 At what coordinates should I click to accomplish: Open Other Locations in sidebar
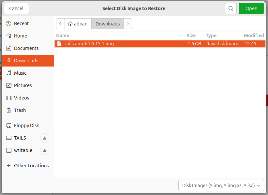(x=28, y=166)
